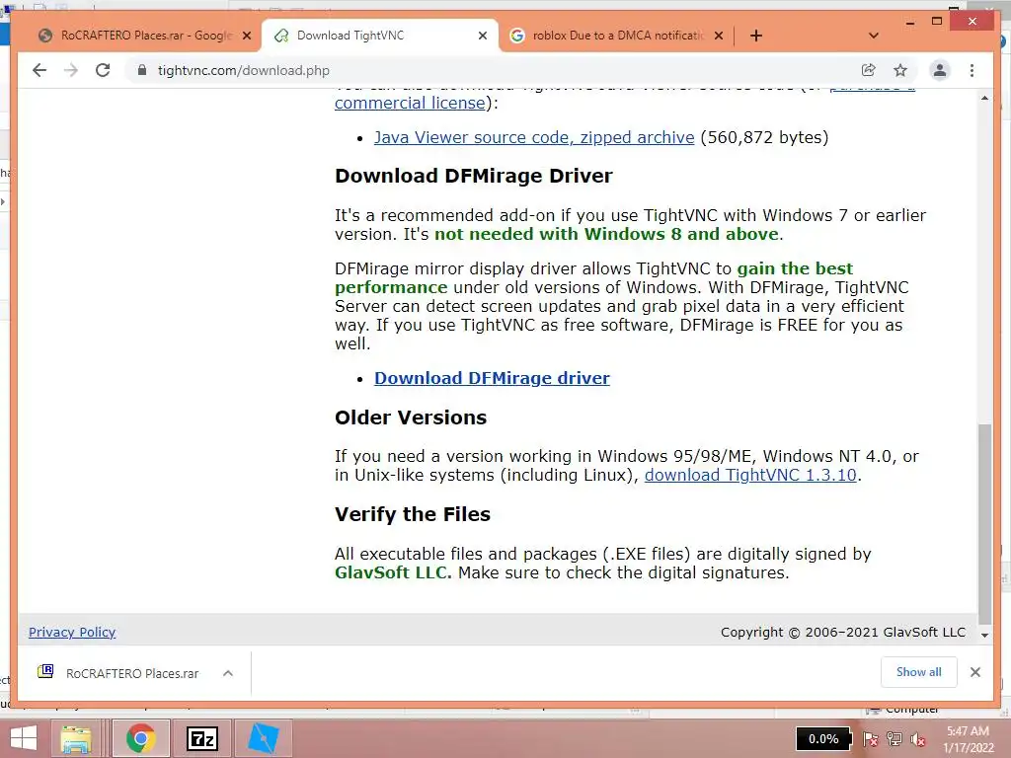Open download TightVNC 1.3.10 link

750,475
